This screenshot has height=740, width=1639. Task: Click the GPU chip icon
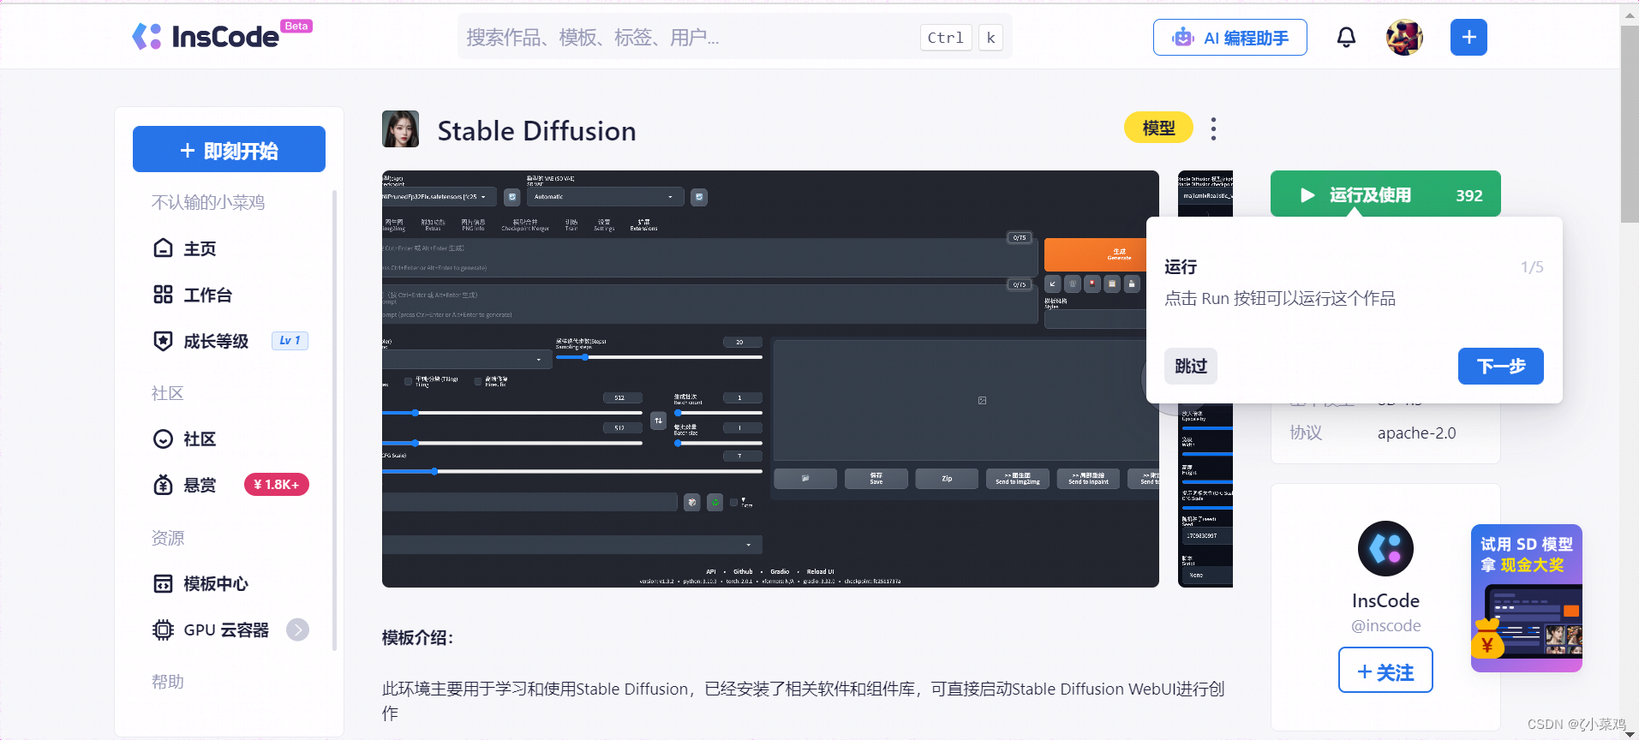[x=163, y=630]
